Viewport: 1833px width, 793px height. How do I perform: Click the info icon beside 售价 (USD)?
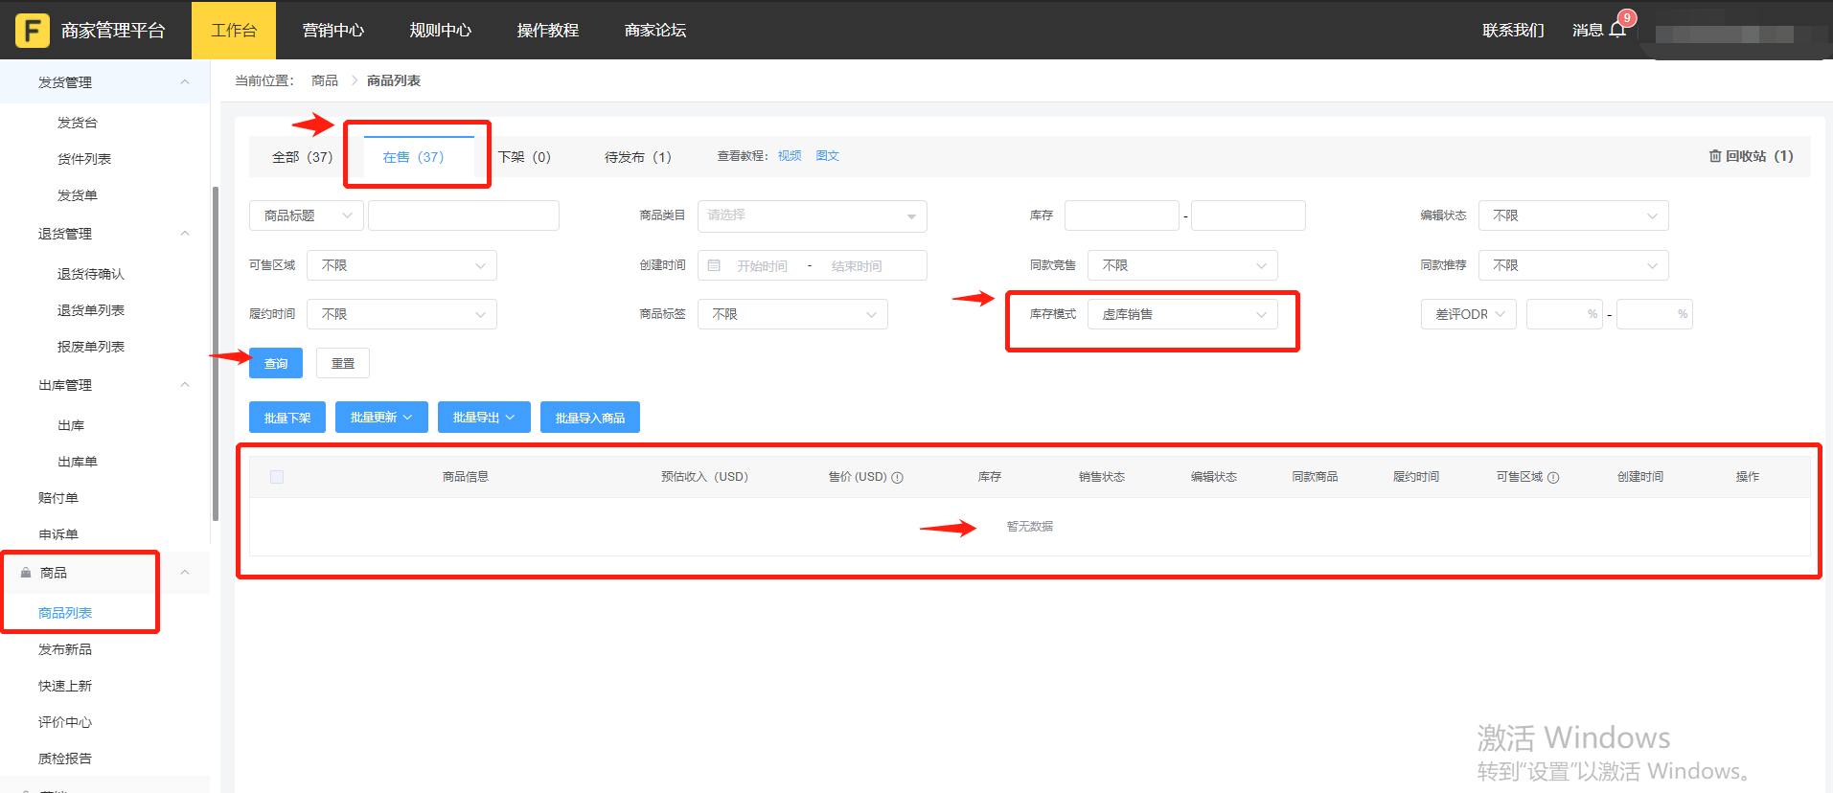coord(898,477)
